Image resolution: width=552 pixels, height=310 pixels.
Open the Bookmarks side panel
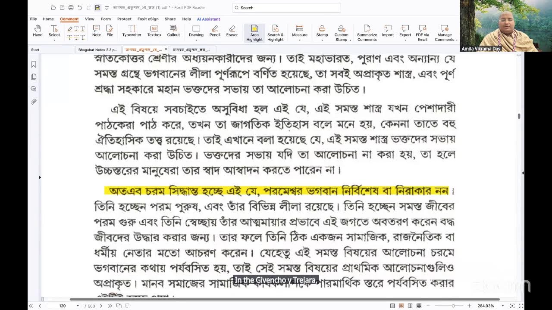34,65
